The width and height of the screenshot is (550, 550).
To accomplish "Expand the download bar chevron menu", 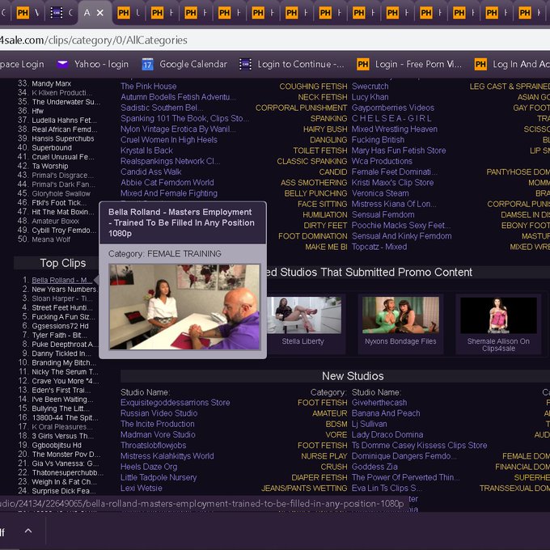I will pos(28,531).
